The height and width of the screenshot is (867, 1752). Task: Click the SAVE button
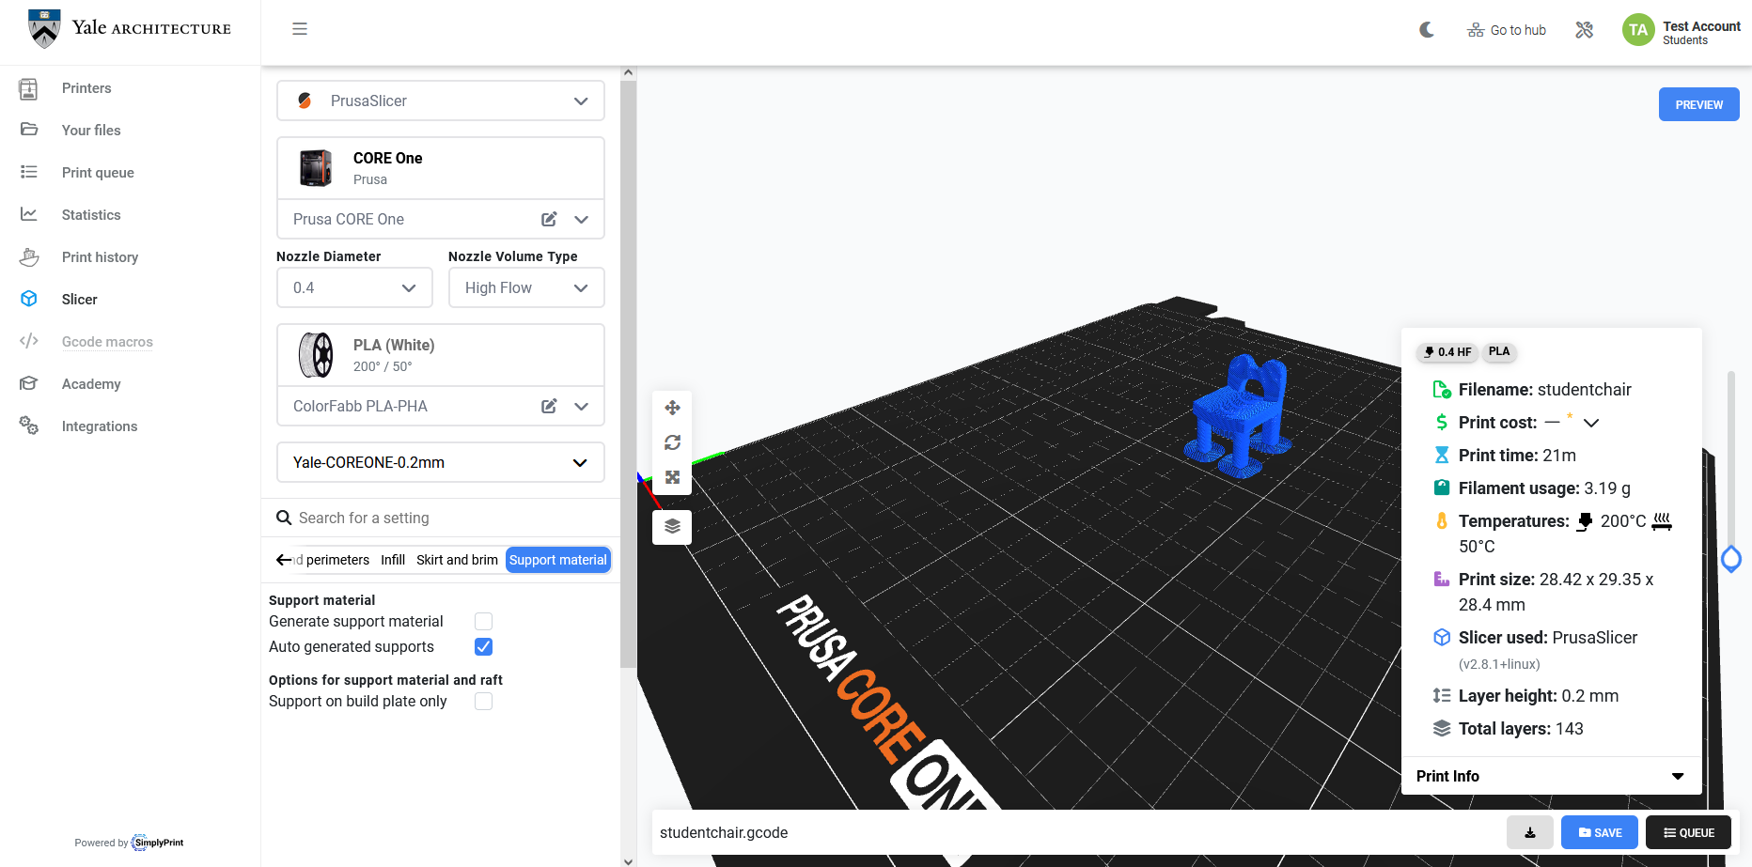click(x=1600, y=832)
